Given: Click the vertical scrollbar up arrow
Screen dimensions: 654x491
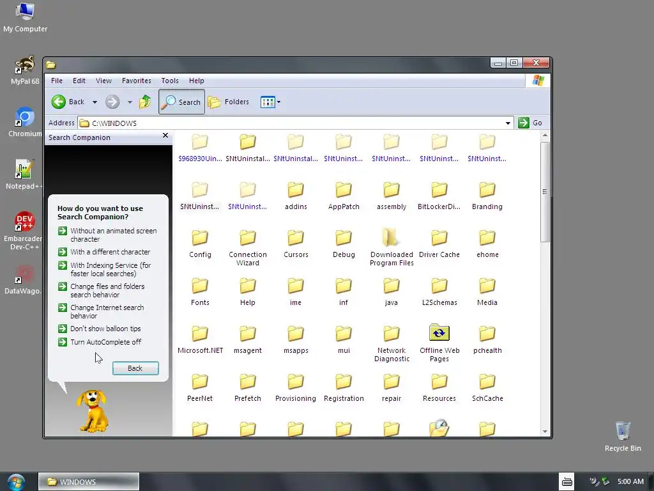Looking at the screenshot, I should point(545,136).
